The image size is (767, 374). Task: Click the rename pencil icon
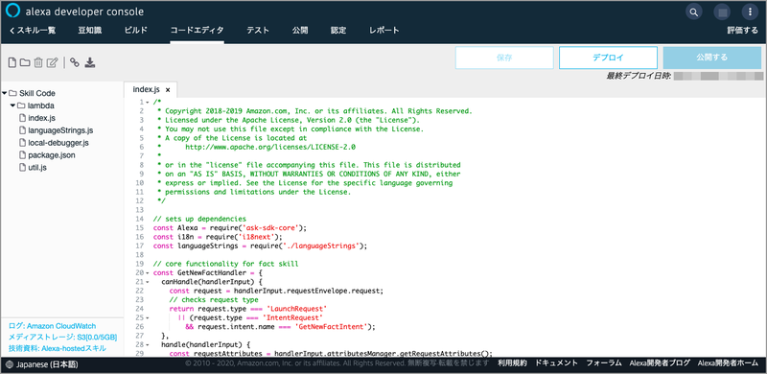point(53,62)
